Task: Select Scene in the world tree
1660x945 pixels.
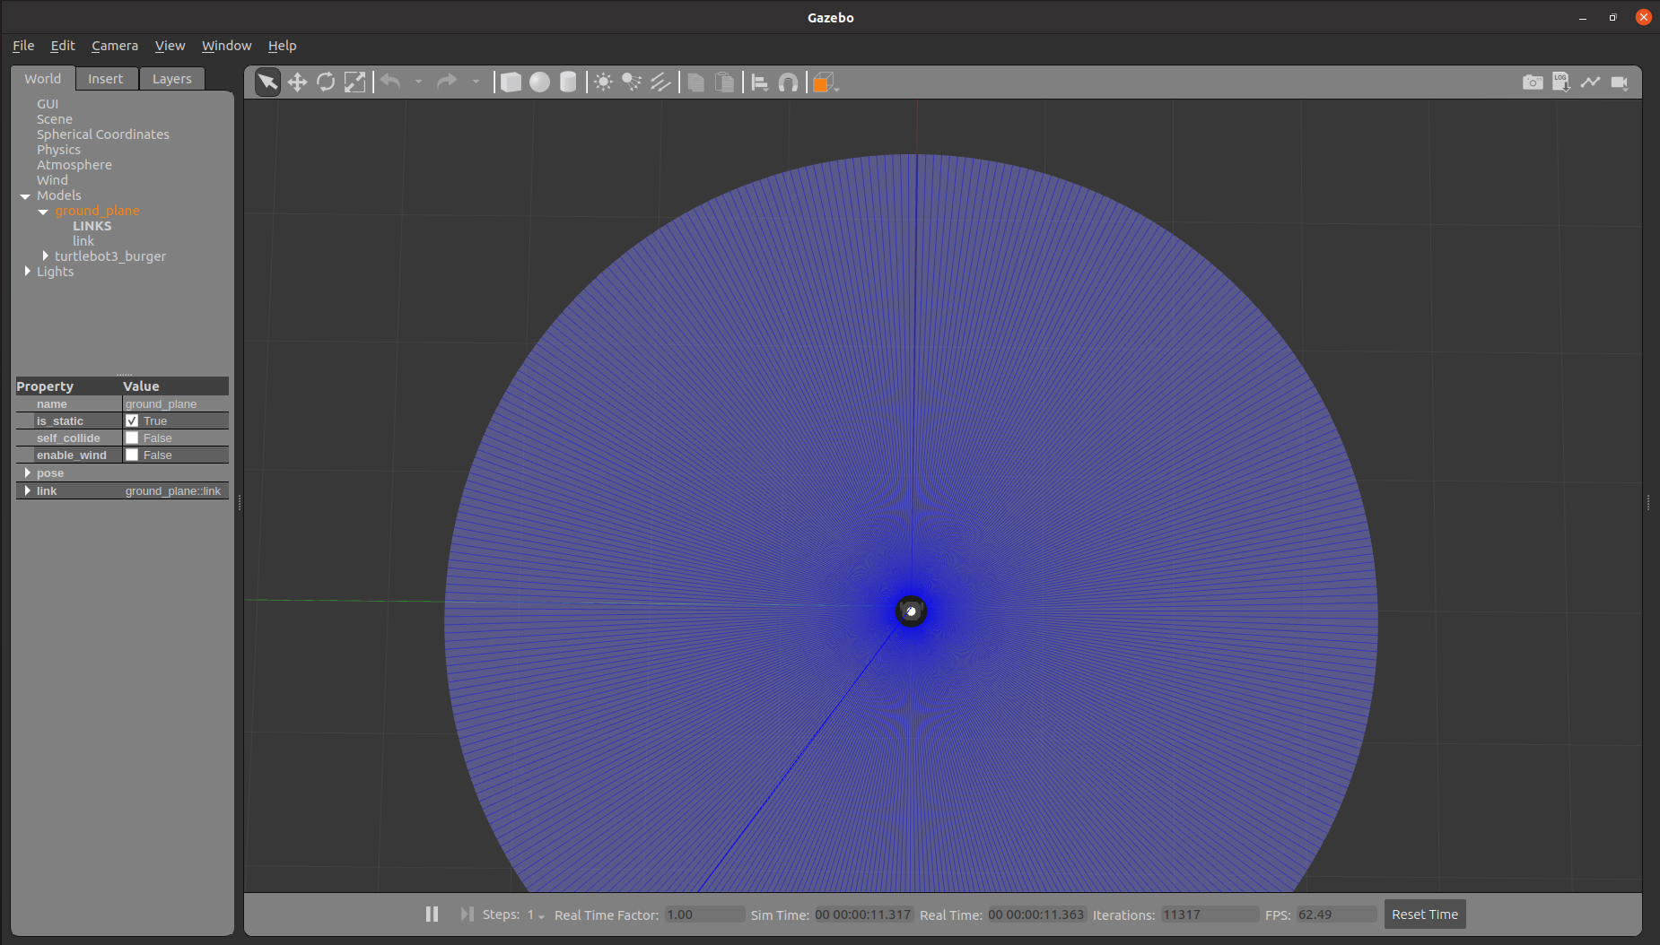Action: click(55, 119)
